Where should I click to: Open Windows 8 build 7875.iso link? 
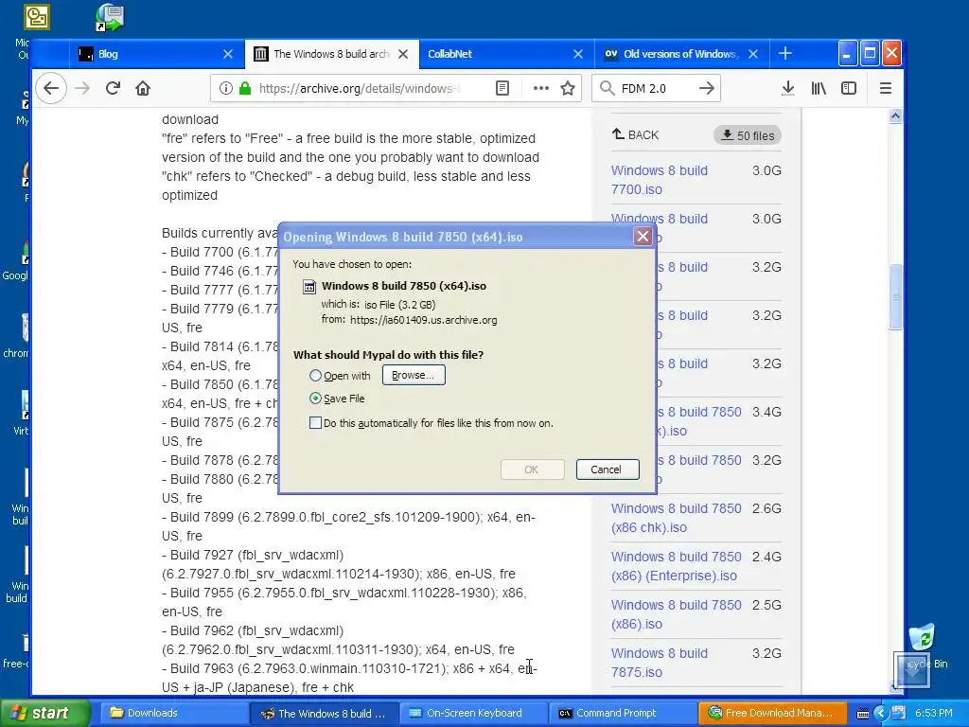click(x=660, y=663)
